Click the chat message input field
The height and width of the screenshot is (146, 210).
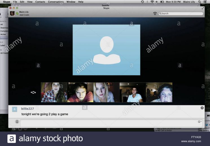click(111, 123)
